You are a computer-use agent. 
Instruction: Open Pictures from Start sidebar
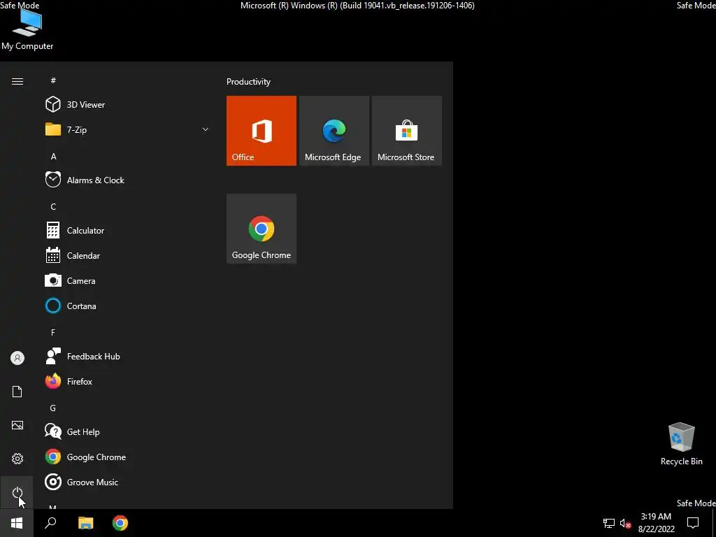[x=17, y=425]
